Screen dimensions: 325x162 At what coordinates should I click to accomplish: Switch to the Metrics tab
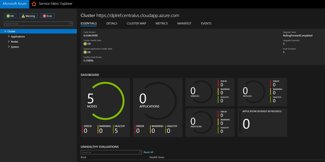pyautogui.click(x=162, y=23)
